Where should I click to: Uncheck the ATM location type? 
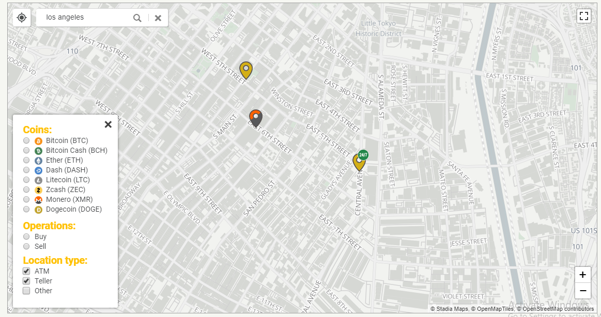(26, 271)
